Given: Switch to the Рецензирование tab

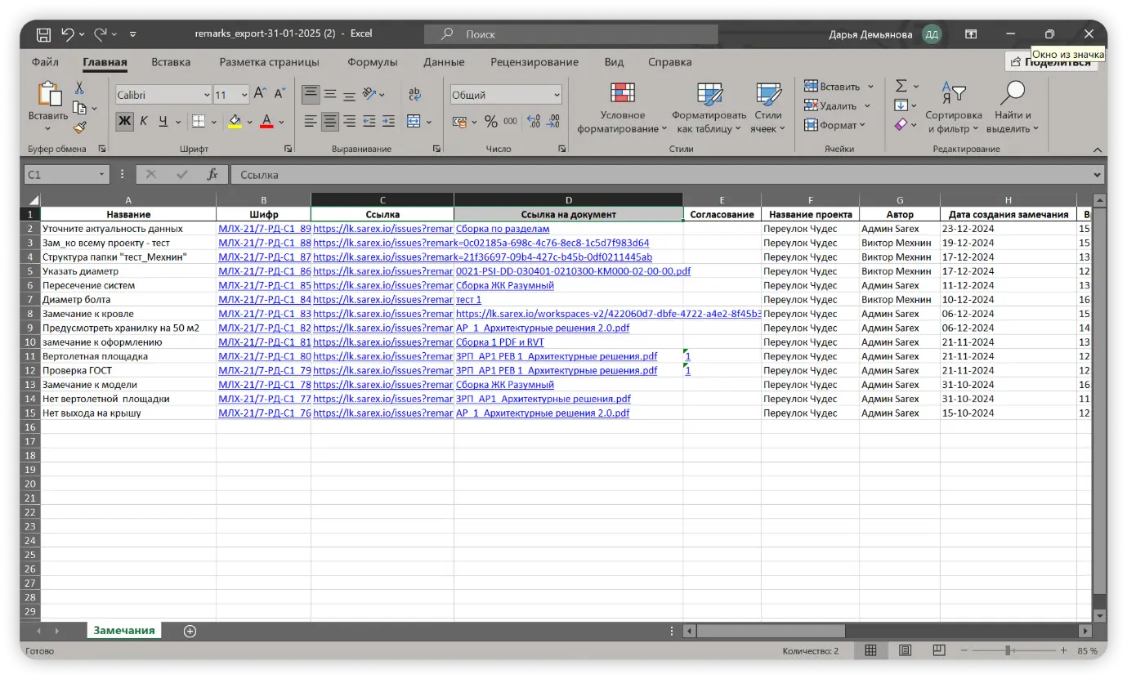Looking at the screenshot, I should click(534, 62).
